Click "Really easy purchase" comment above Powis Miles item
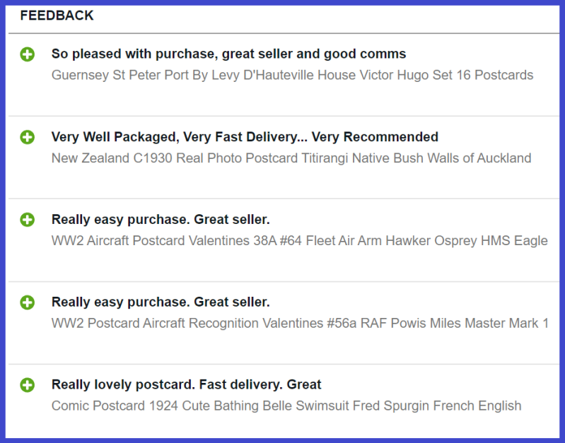This screenshot has width=565, height=443. tap(161, 302)
